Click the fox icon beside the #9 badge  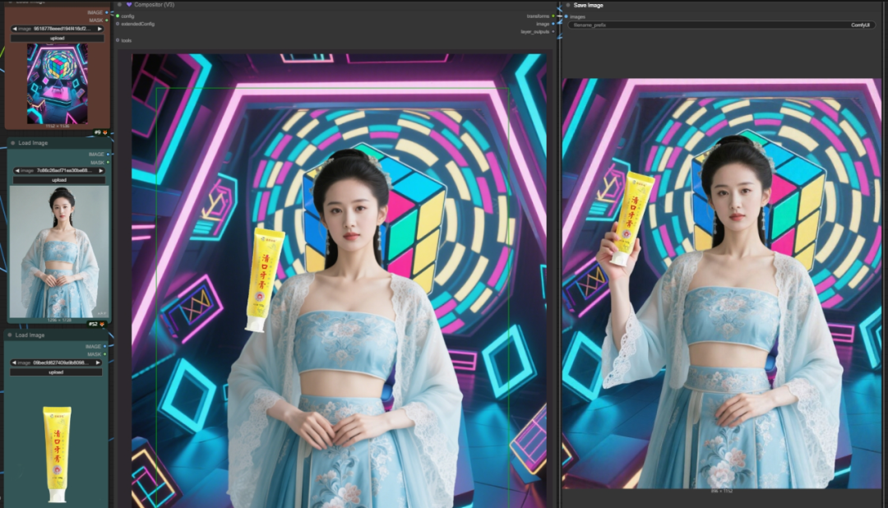104,132
